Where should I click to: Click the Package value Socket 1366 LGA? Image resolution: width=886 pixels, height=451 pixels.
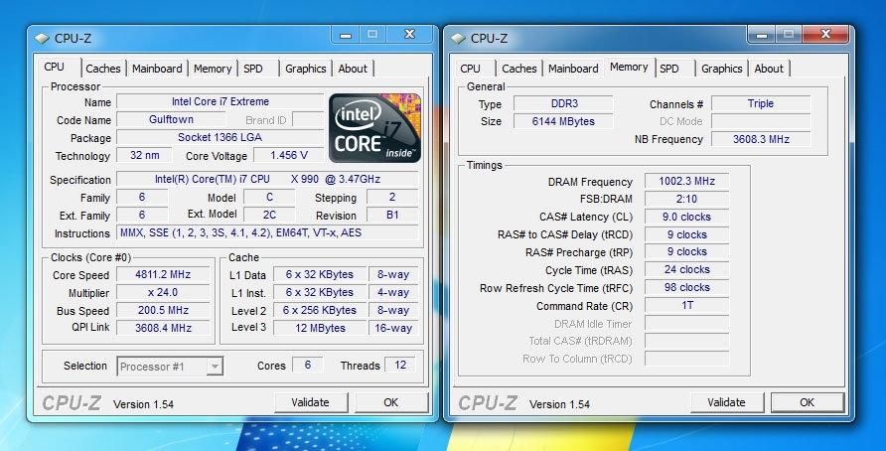[x=221, y=137]
